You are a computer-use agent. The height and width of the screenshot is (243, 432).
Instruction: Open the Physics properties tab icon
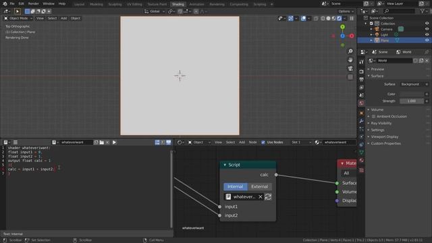coord(362,136)
